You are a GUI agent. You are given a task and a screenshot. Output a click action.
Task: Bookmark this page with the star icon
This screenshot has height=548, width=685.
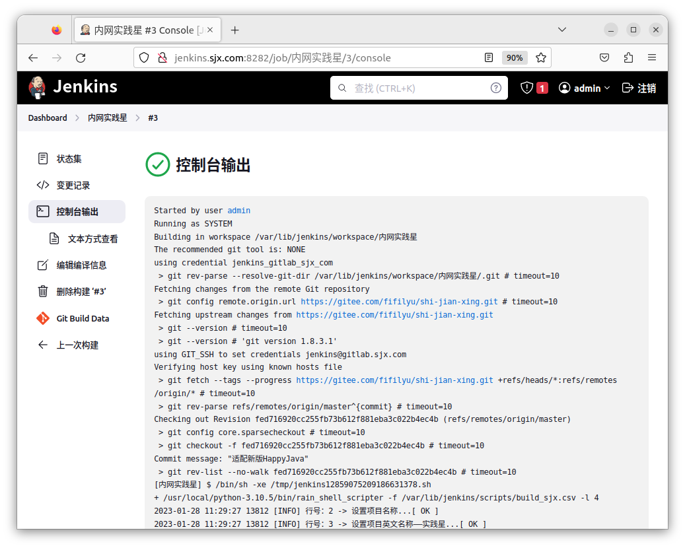pyautogui.click(x=541, y=57)
